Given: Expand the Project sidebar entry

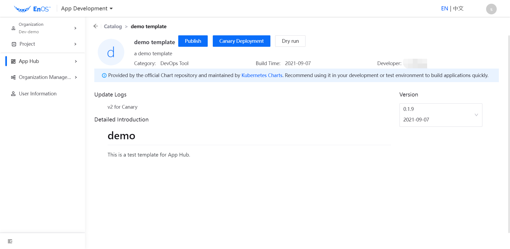Looking at the screenshot, I should pyautogui.click(x=75, y=44).
